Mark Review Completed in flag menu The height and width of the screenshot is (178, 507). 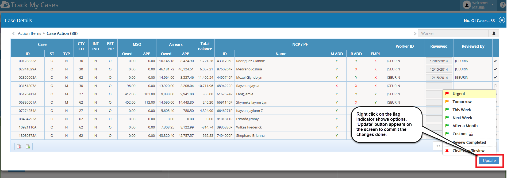[469, 142]
